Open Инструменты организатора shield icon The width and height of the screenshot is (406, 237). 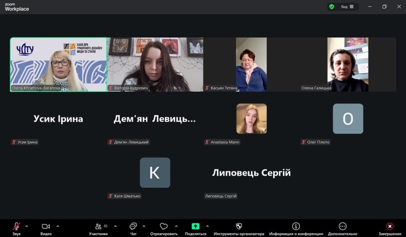(x=239, y=226)
